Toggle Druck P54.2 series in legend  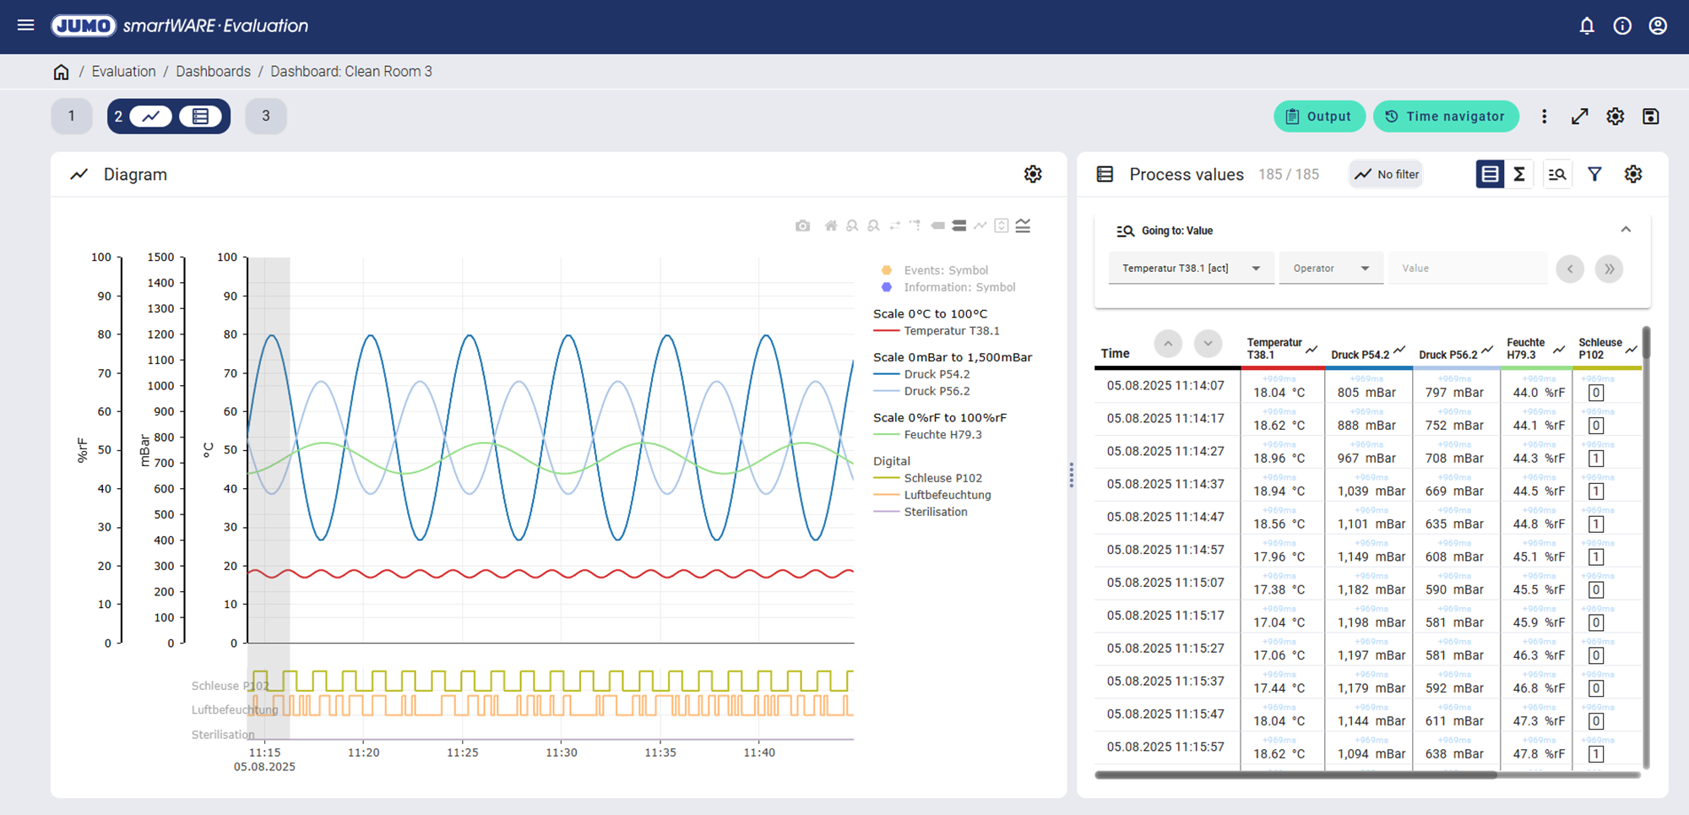[x=937, y=374]
